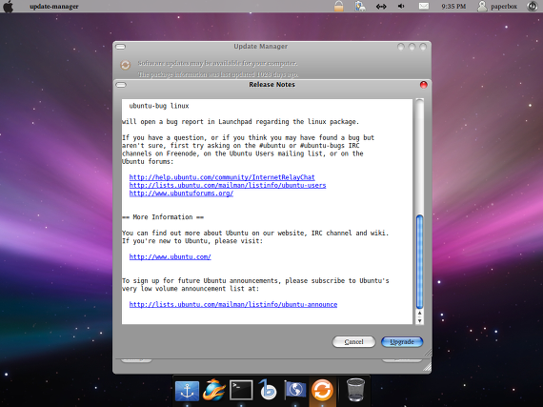
Task: Select the orange Update Manager dock icon
Action: click(322, 390)
